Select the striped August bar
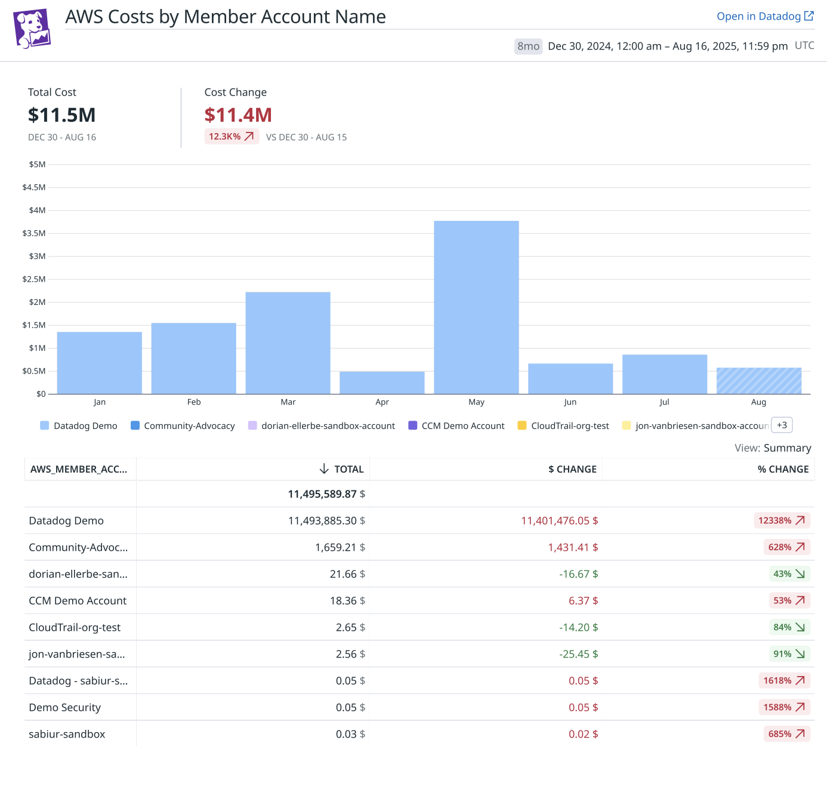The height and width of the screenshot is (796, 827). tap(759, 381)
